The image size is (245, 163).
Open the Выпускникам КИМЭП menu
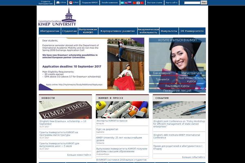88,31
